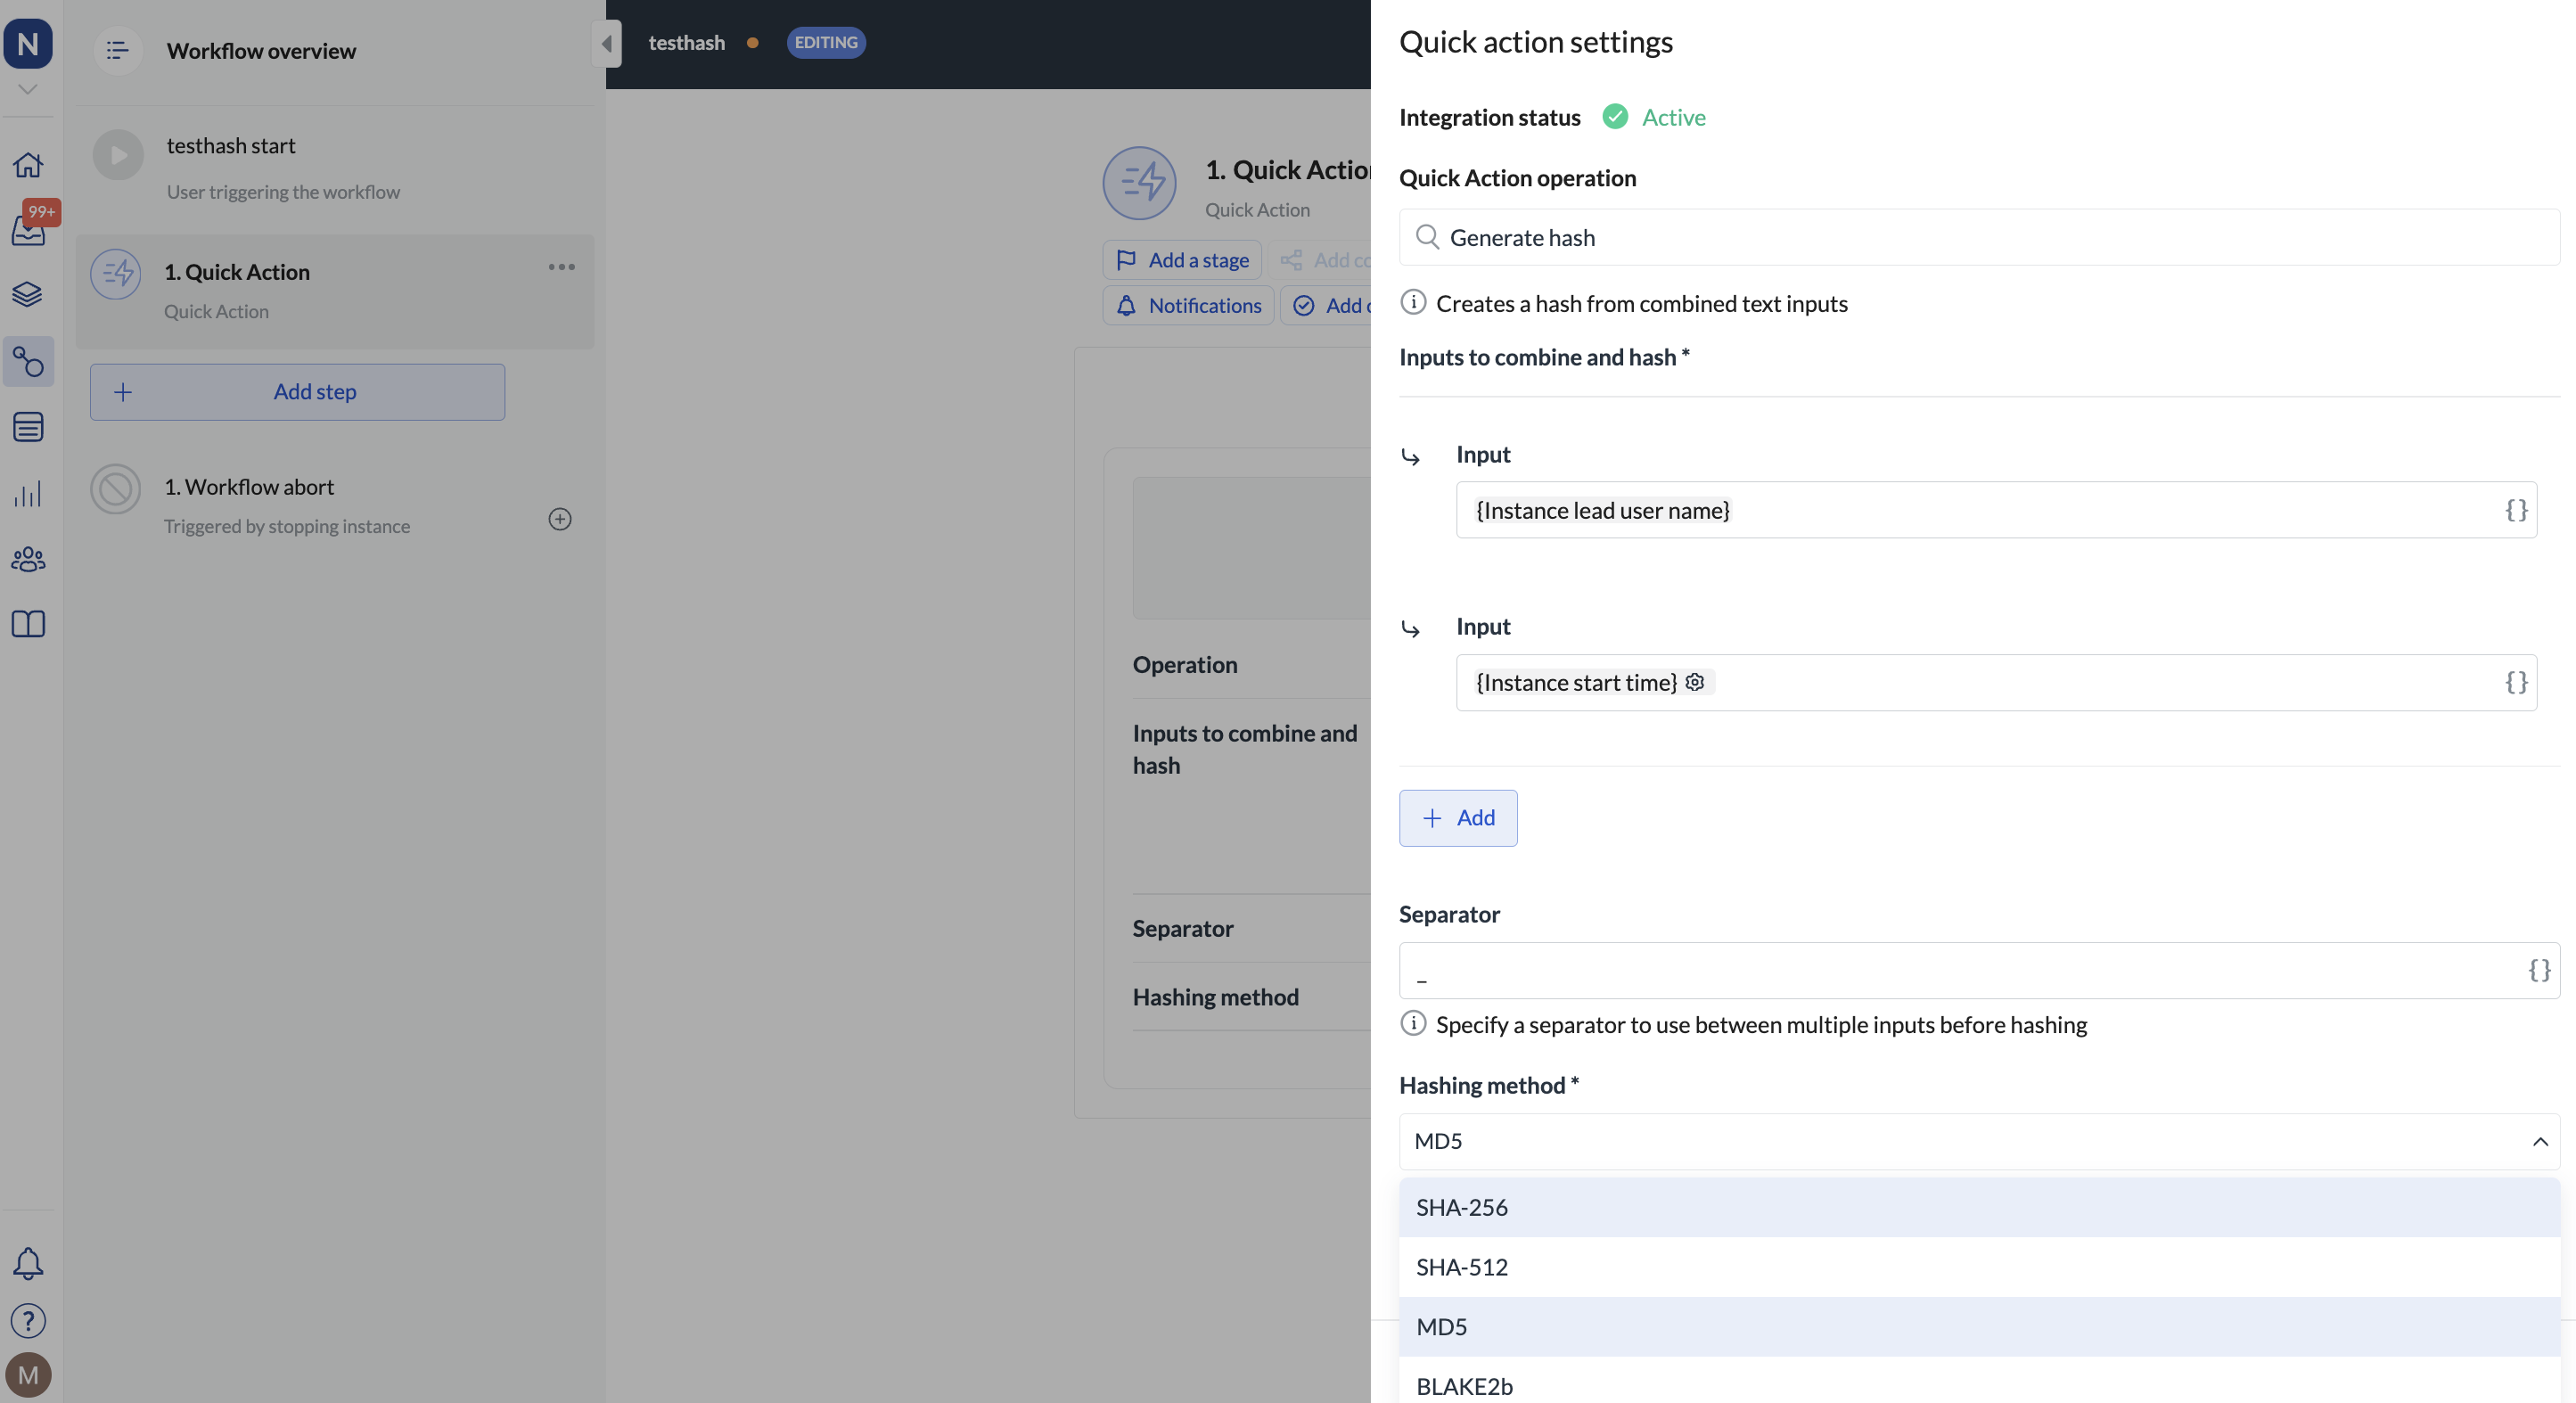The image size is (2576, 1403).
Task: Expand the chevron below the N logo
Action: click(28, 89)
